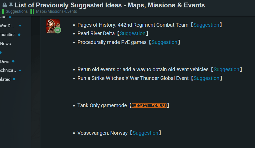Open the Strike Witches Global Event Suggestion link
The image size is (255, 148).
click(207, 78)
